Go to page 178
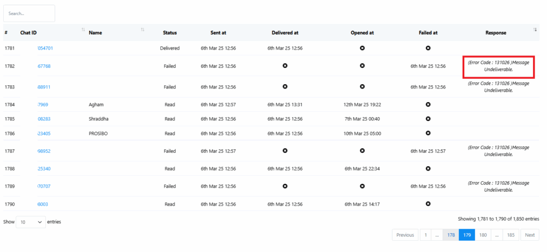 pos(451,235)
